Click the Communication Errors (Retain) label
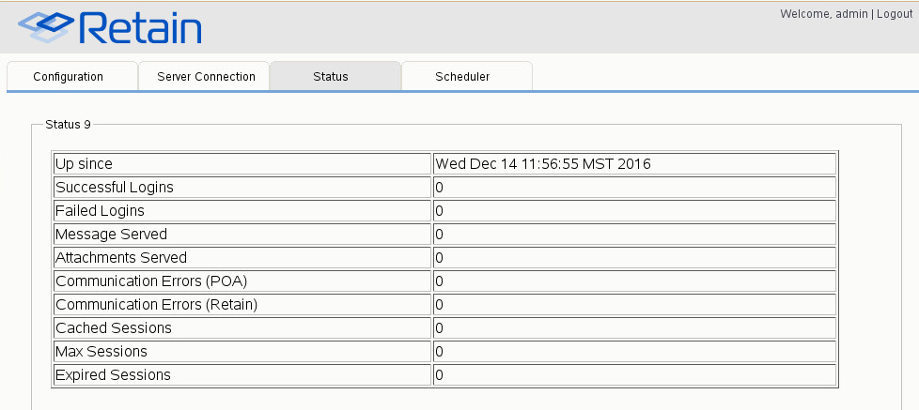Viewport: 919px width, 410px height. 156,305
